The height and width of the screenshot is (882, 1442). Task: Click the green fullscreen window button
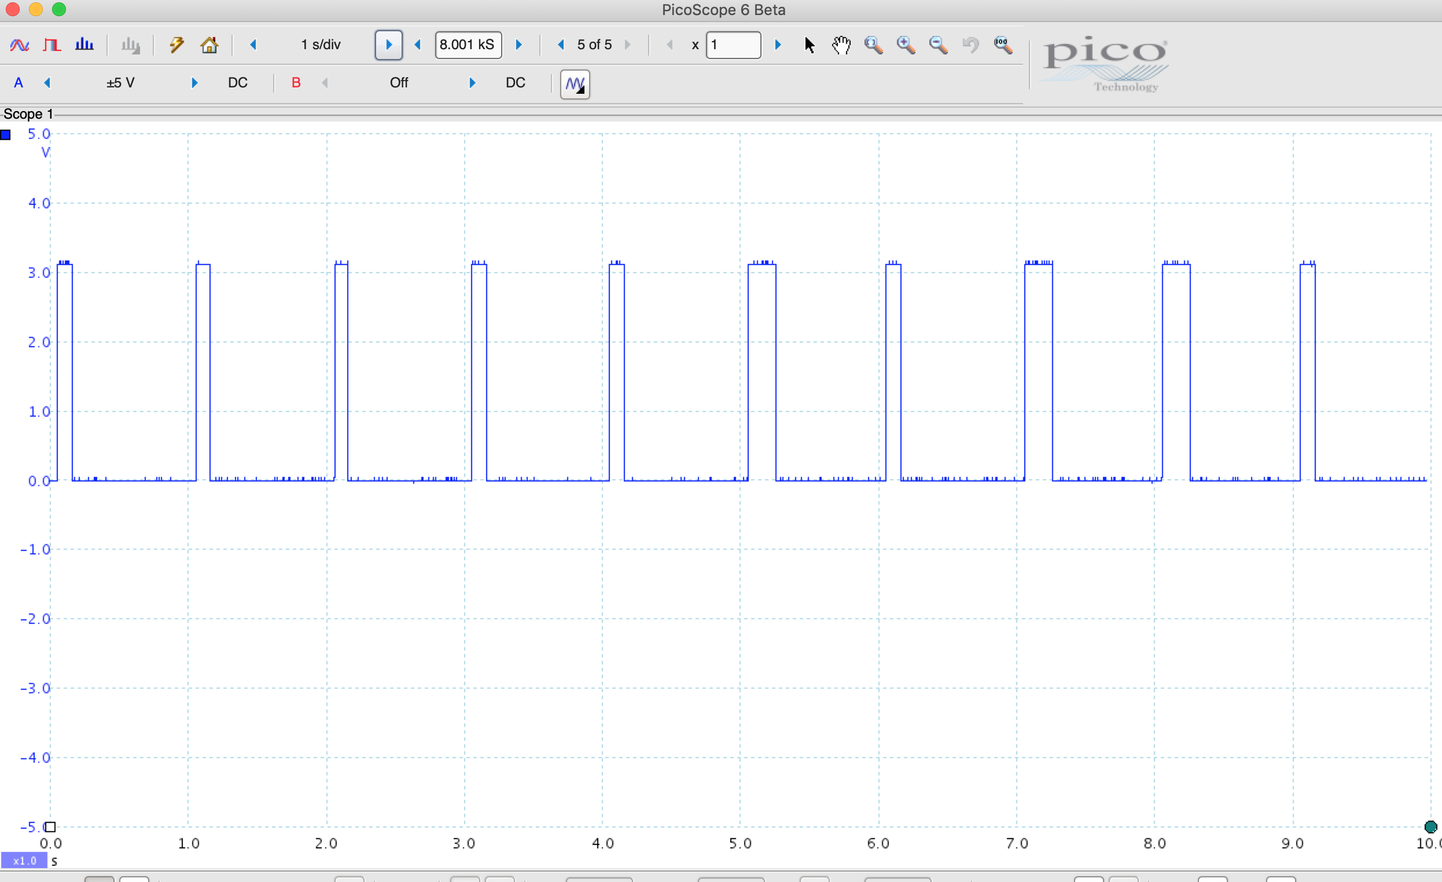59,9
